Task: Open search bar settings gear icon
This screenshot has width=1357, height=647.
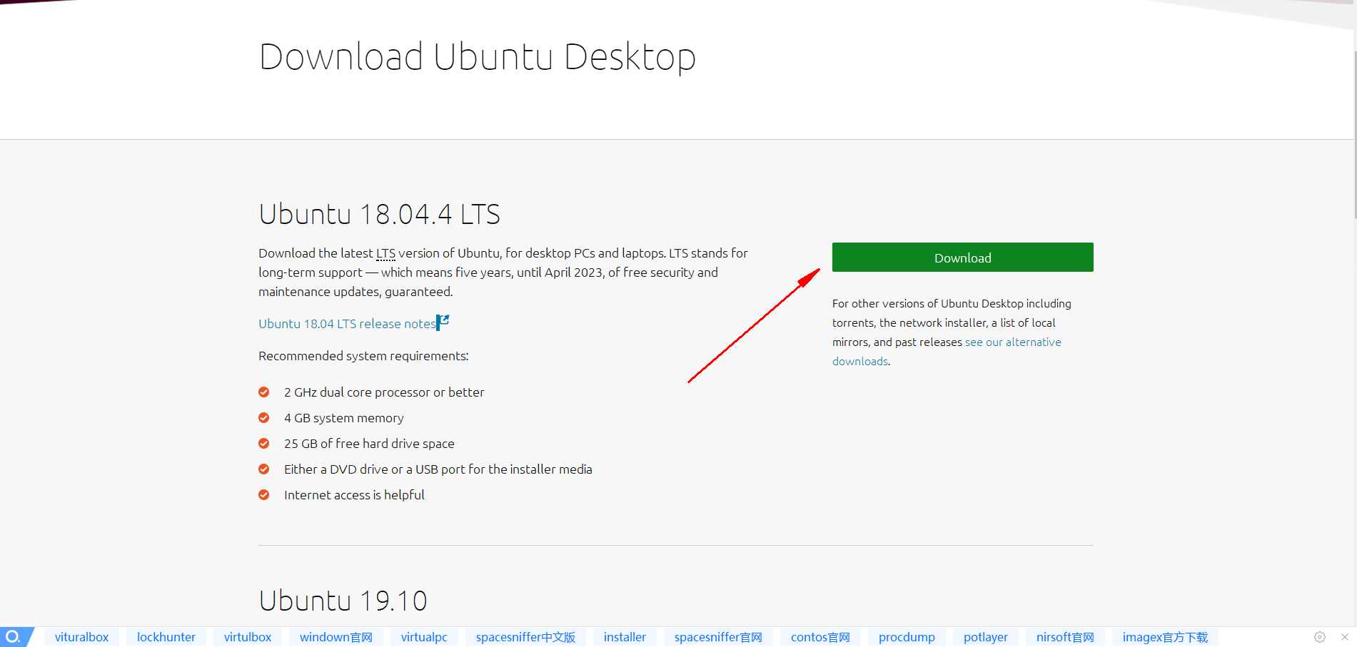Action: click(1320, 637)
